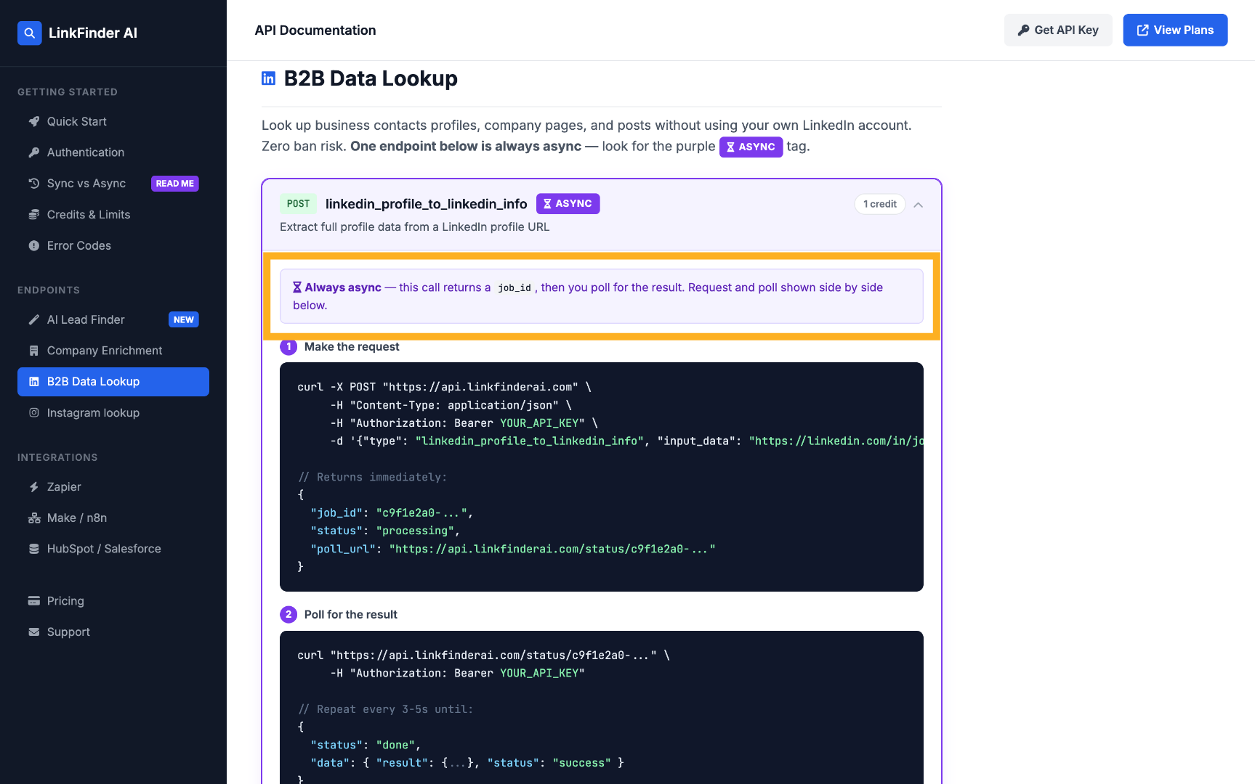Click the '// Returns immediately:' comment line

(373, 477)
